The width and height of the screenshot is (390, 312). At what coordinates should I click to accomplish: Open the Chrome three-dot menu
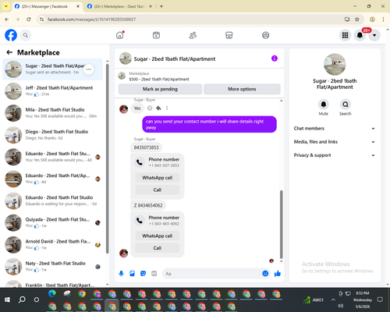click(x=383, y=19)
